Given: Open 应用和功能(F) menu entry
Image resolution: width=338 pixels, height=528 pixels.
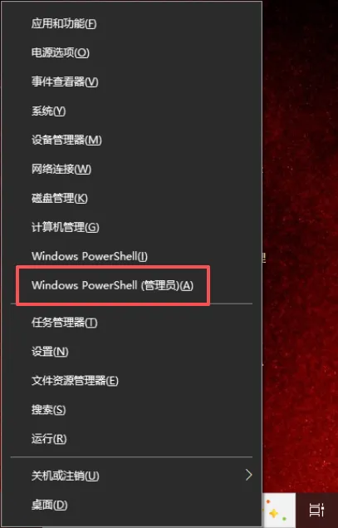Looking at the screenshot, I should point(131,23).
